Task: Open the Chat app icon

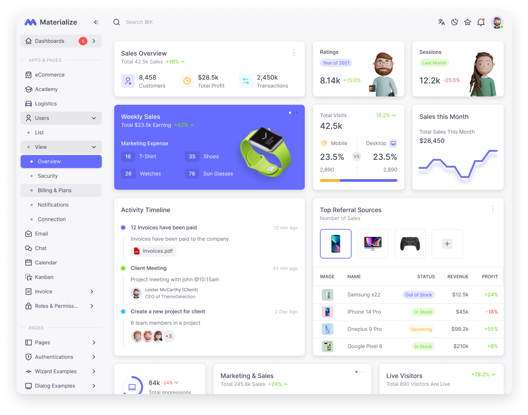Action: click(28, 248)
